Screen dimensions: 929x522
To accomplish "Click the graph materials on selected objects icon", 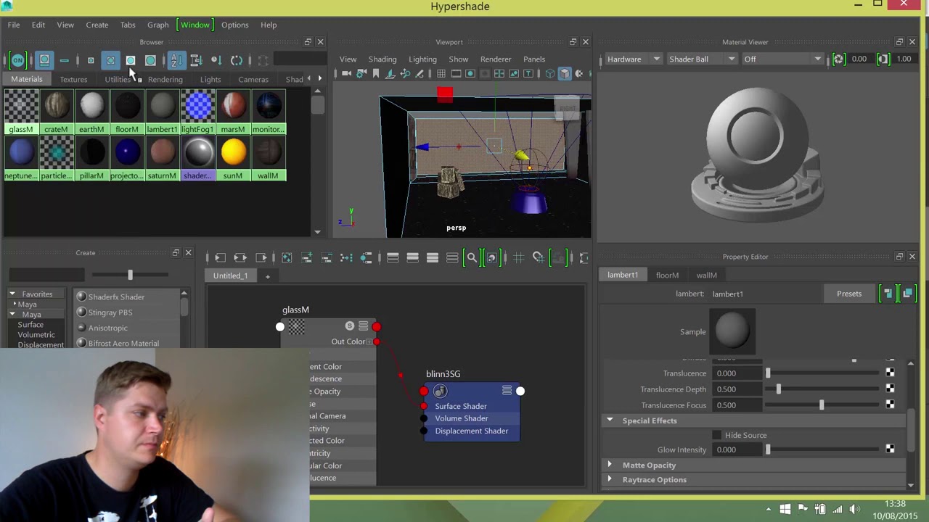I will coord(367,257).
